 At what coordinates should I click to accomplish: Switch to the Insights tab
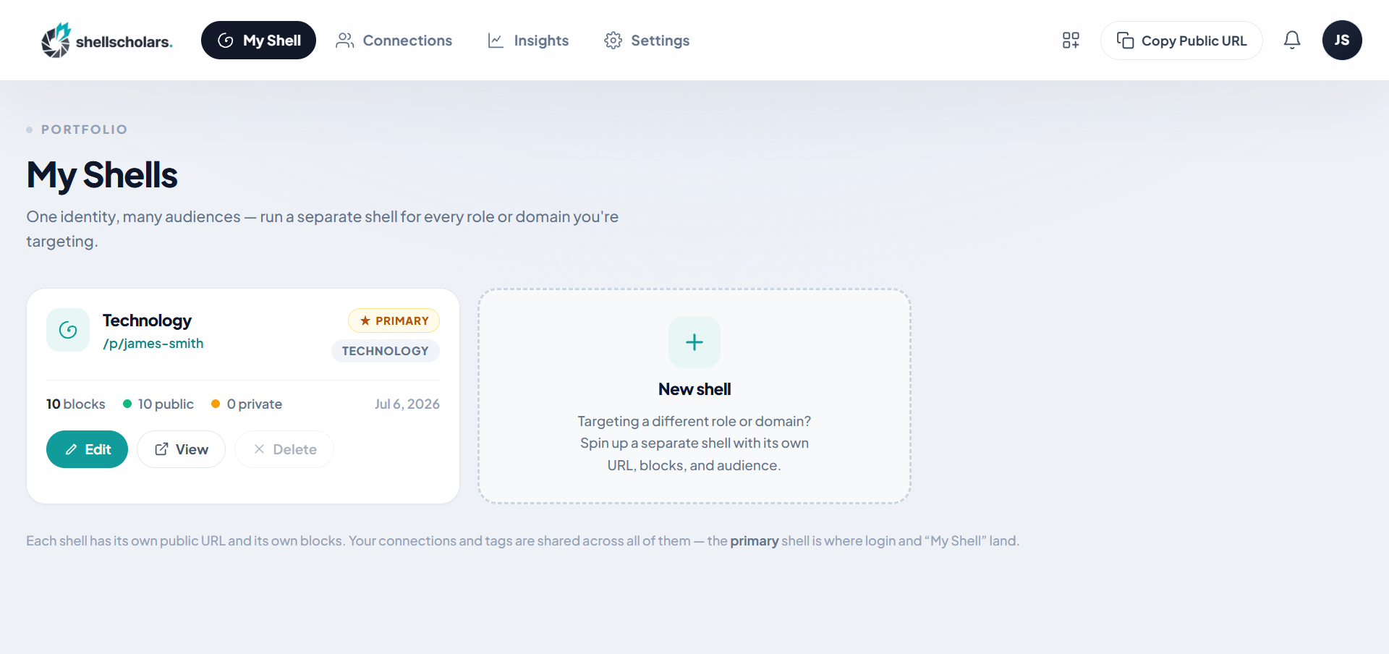528,41
